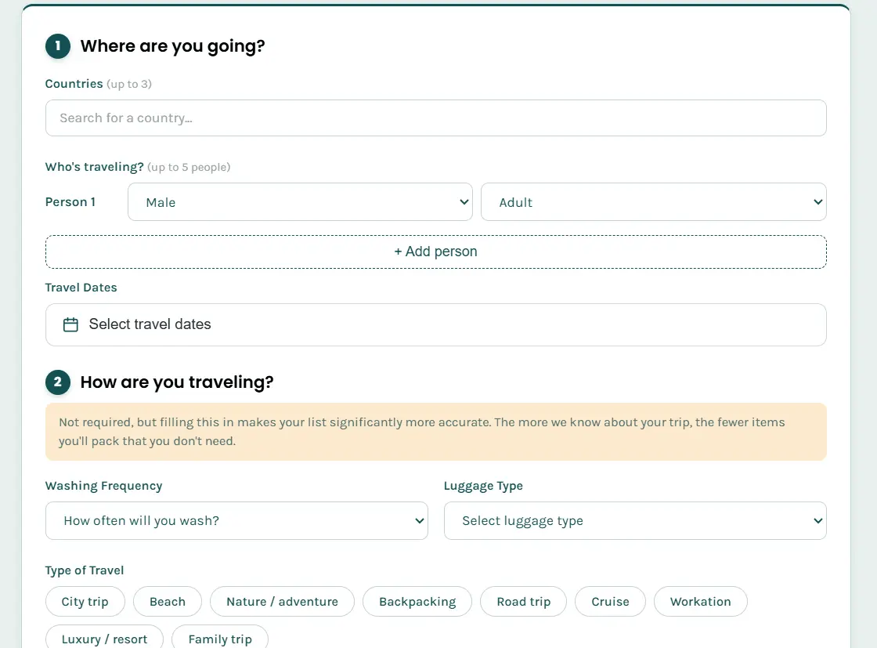Open the Person 1 gender dropdown showing Male
This screenshot has width=877, height=648.
[300, 202]
